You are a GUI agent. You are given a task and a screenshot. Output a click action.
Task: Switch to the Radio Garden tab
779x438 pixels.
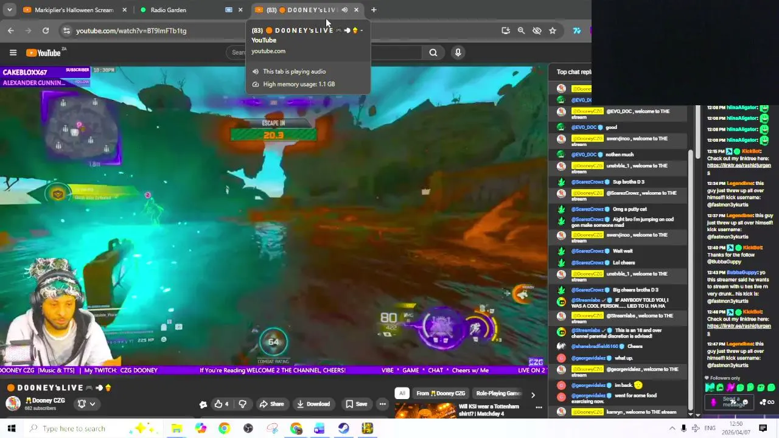click(x=183, y=10)
